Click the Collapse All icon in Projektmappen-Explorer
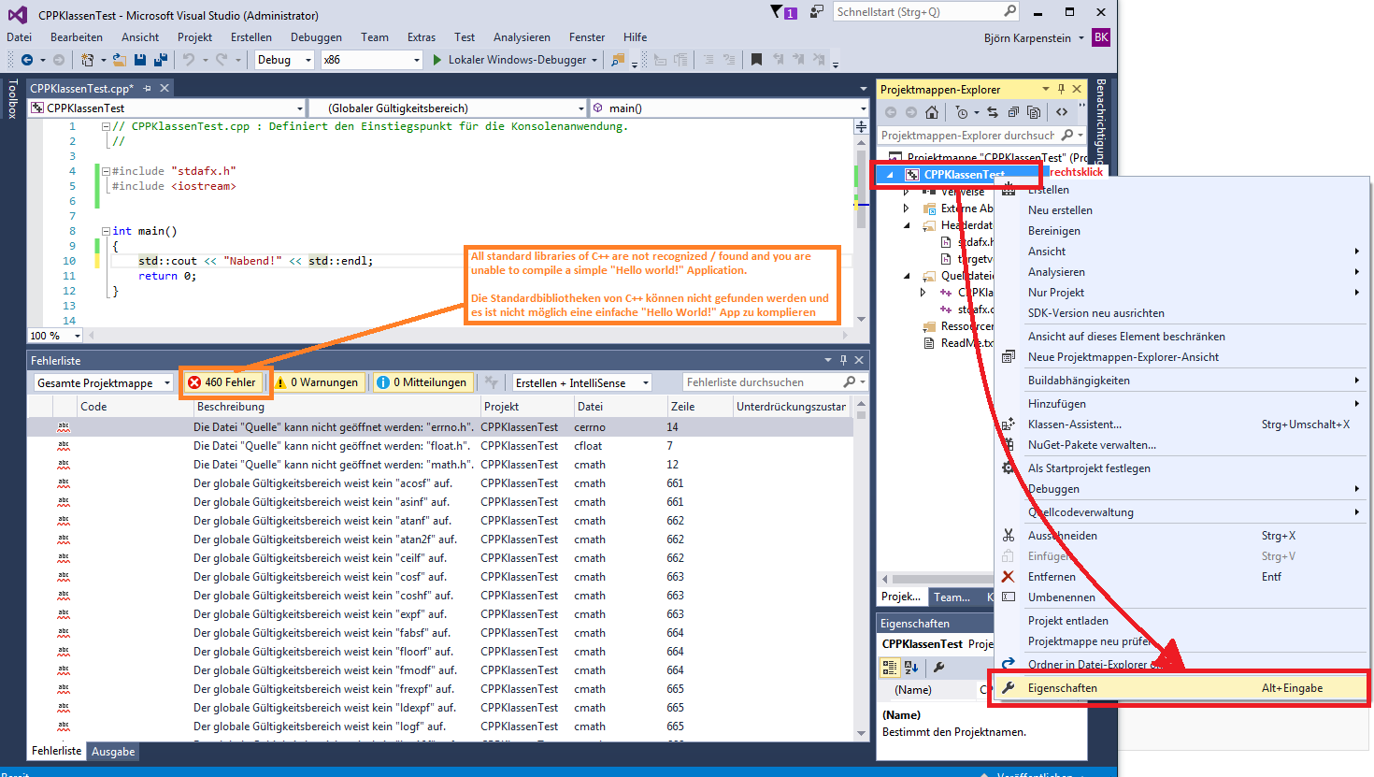 (x=1013, y=112)
